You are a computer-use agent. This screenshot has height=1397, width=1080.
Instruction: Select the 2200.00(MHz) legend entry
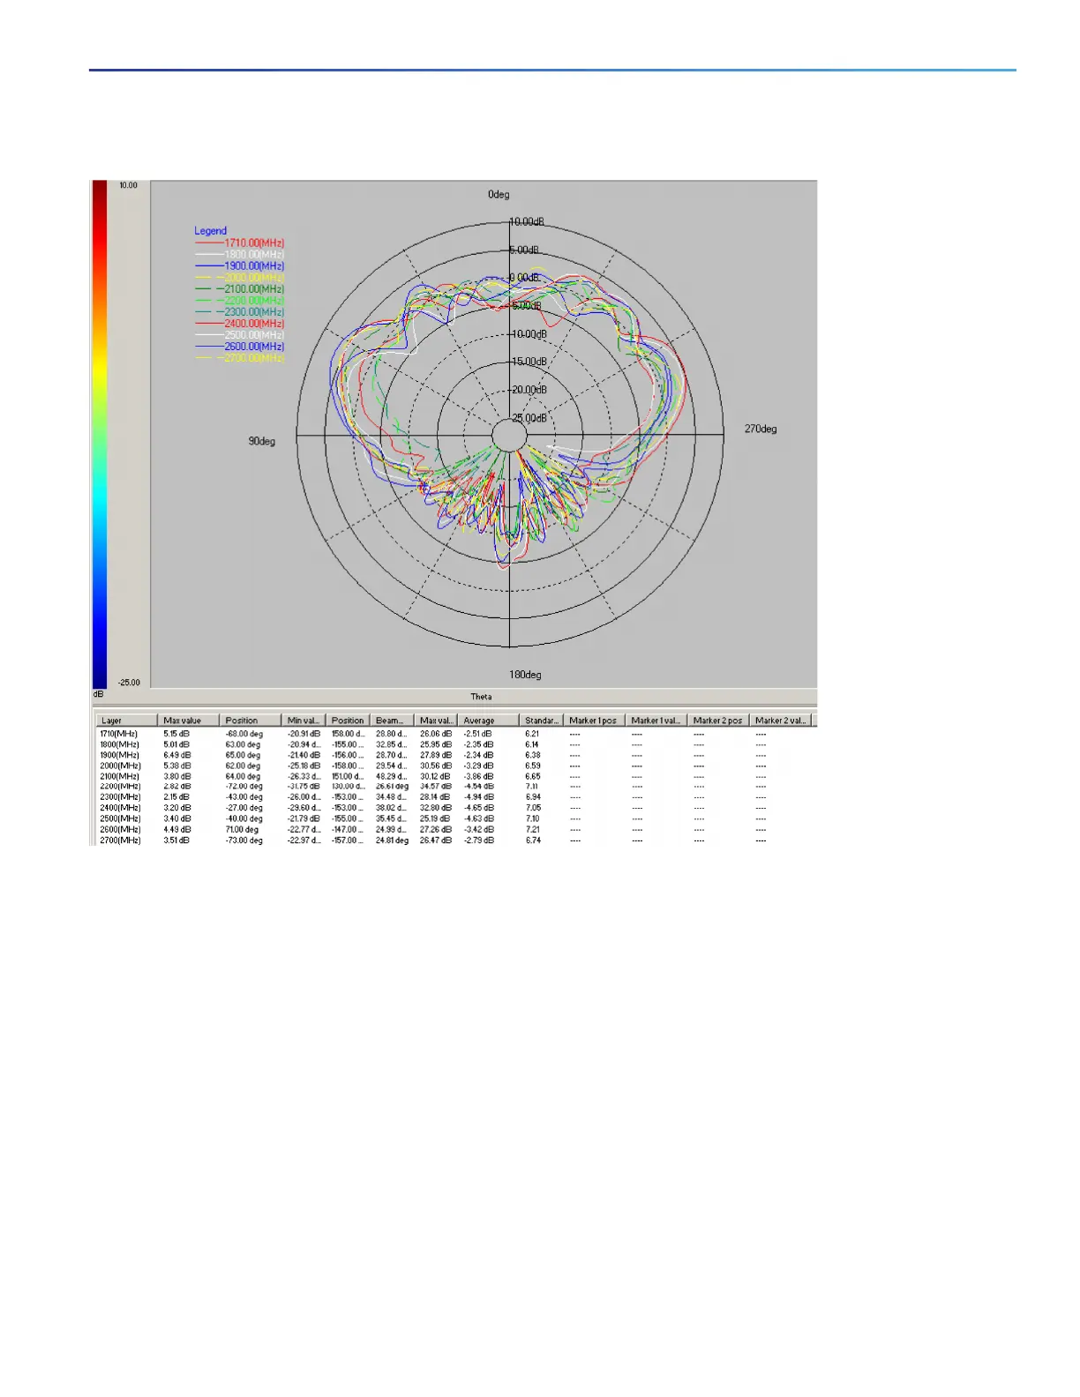point(240,300)
